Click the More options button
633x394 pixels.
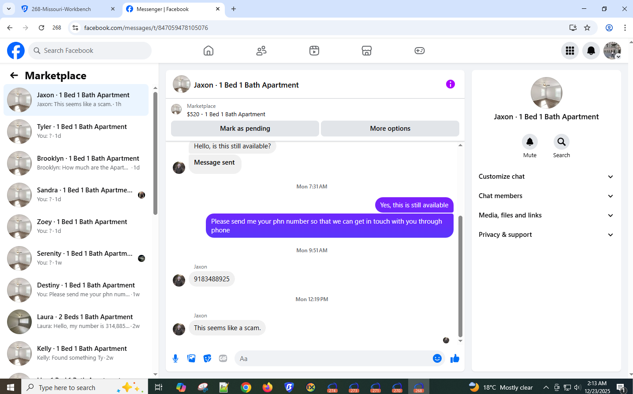click(390, 129)
